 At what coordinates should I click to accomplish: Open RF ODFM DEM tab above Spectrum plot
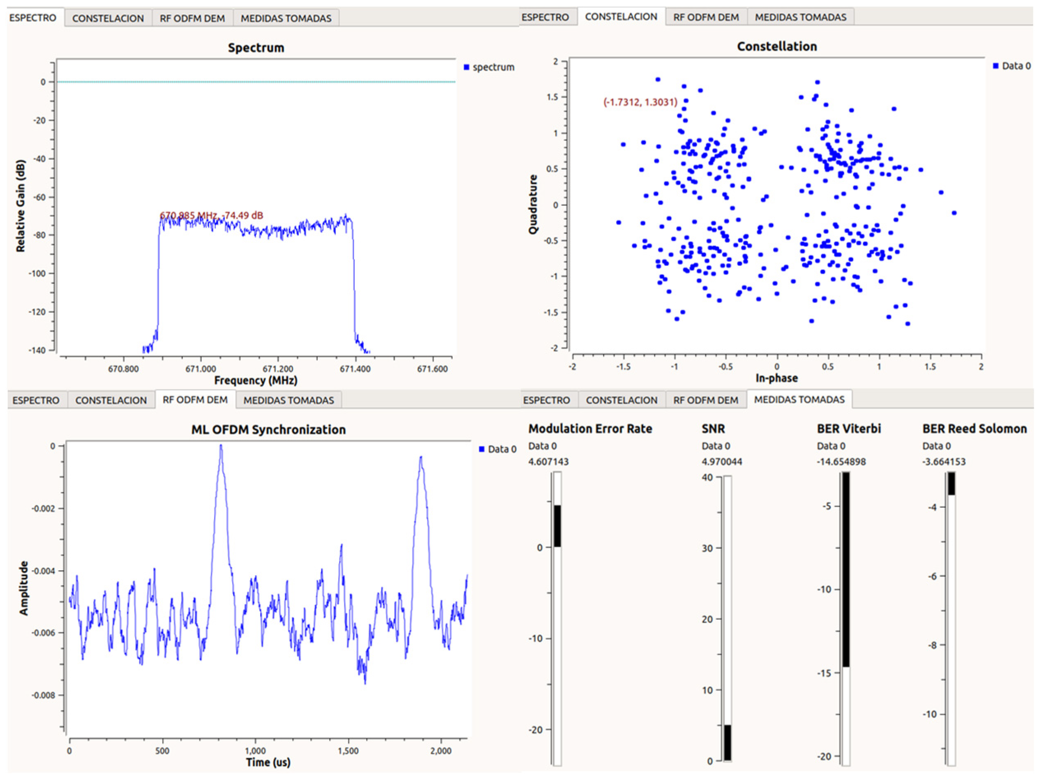[192, 18]
